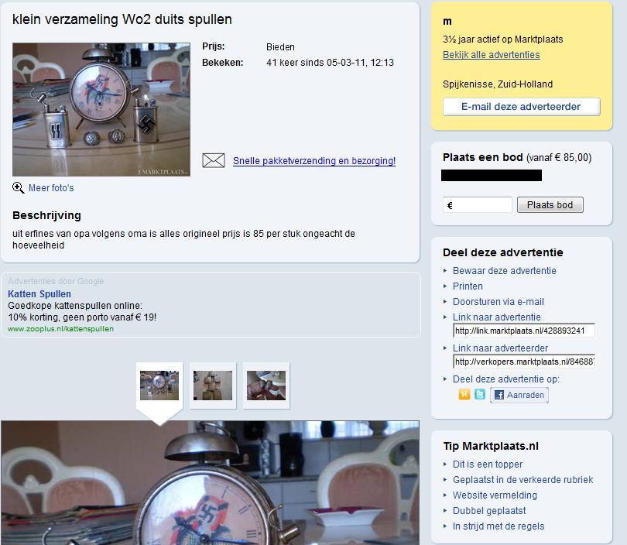Click the Printen link
627x545 pixels.
[468, 286]
